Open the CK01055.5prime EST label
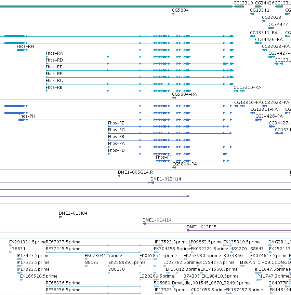The width and height of the screenshot is (291, 295). coord(208,290)
